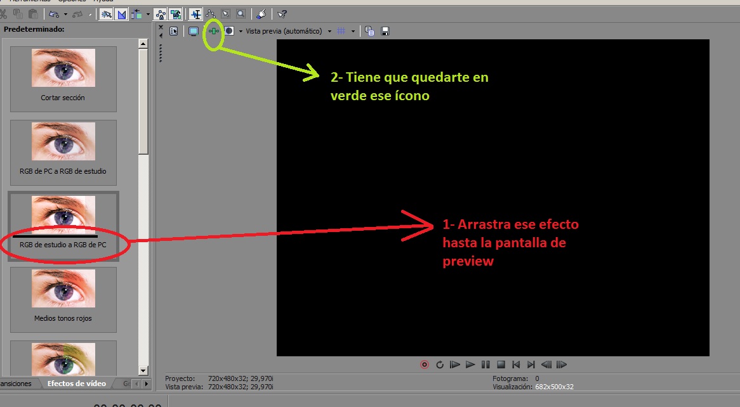Toggle Automatic Crossfades
The image size is (740, 407).
121,14
